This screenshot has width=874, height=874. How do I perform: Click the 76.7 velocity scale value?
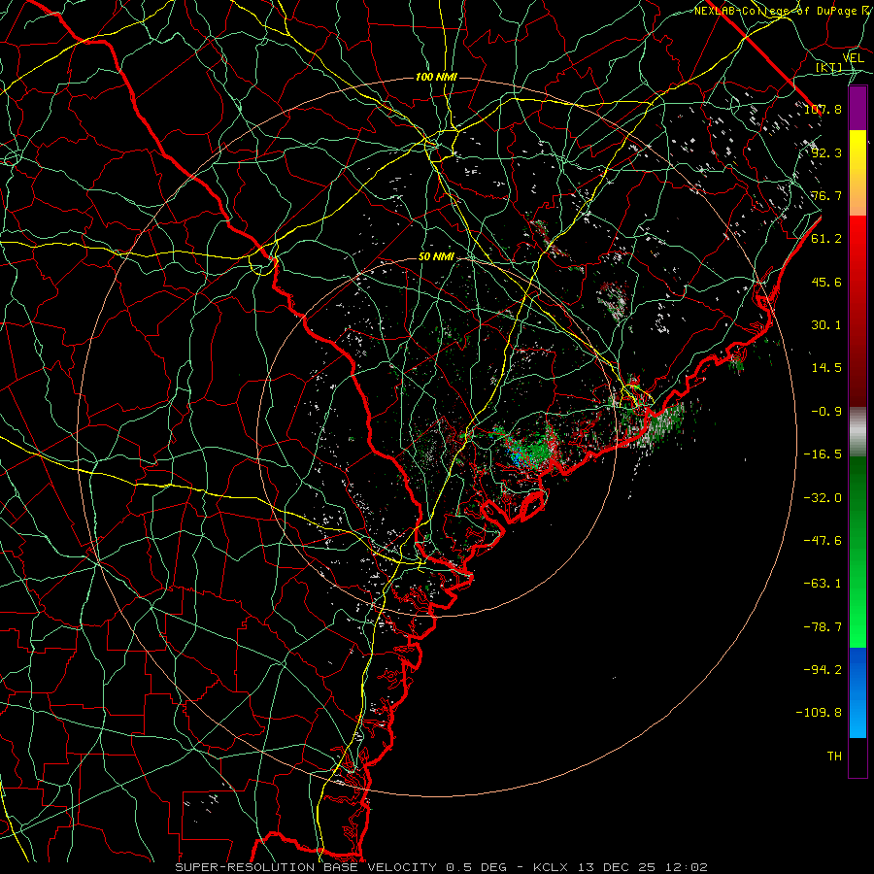(x=826, y=195)
